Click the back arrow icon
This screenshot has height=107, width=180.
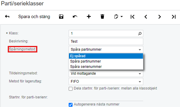[7, 17]
